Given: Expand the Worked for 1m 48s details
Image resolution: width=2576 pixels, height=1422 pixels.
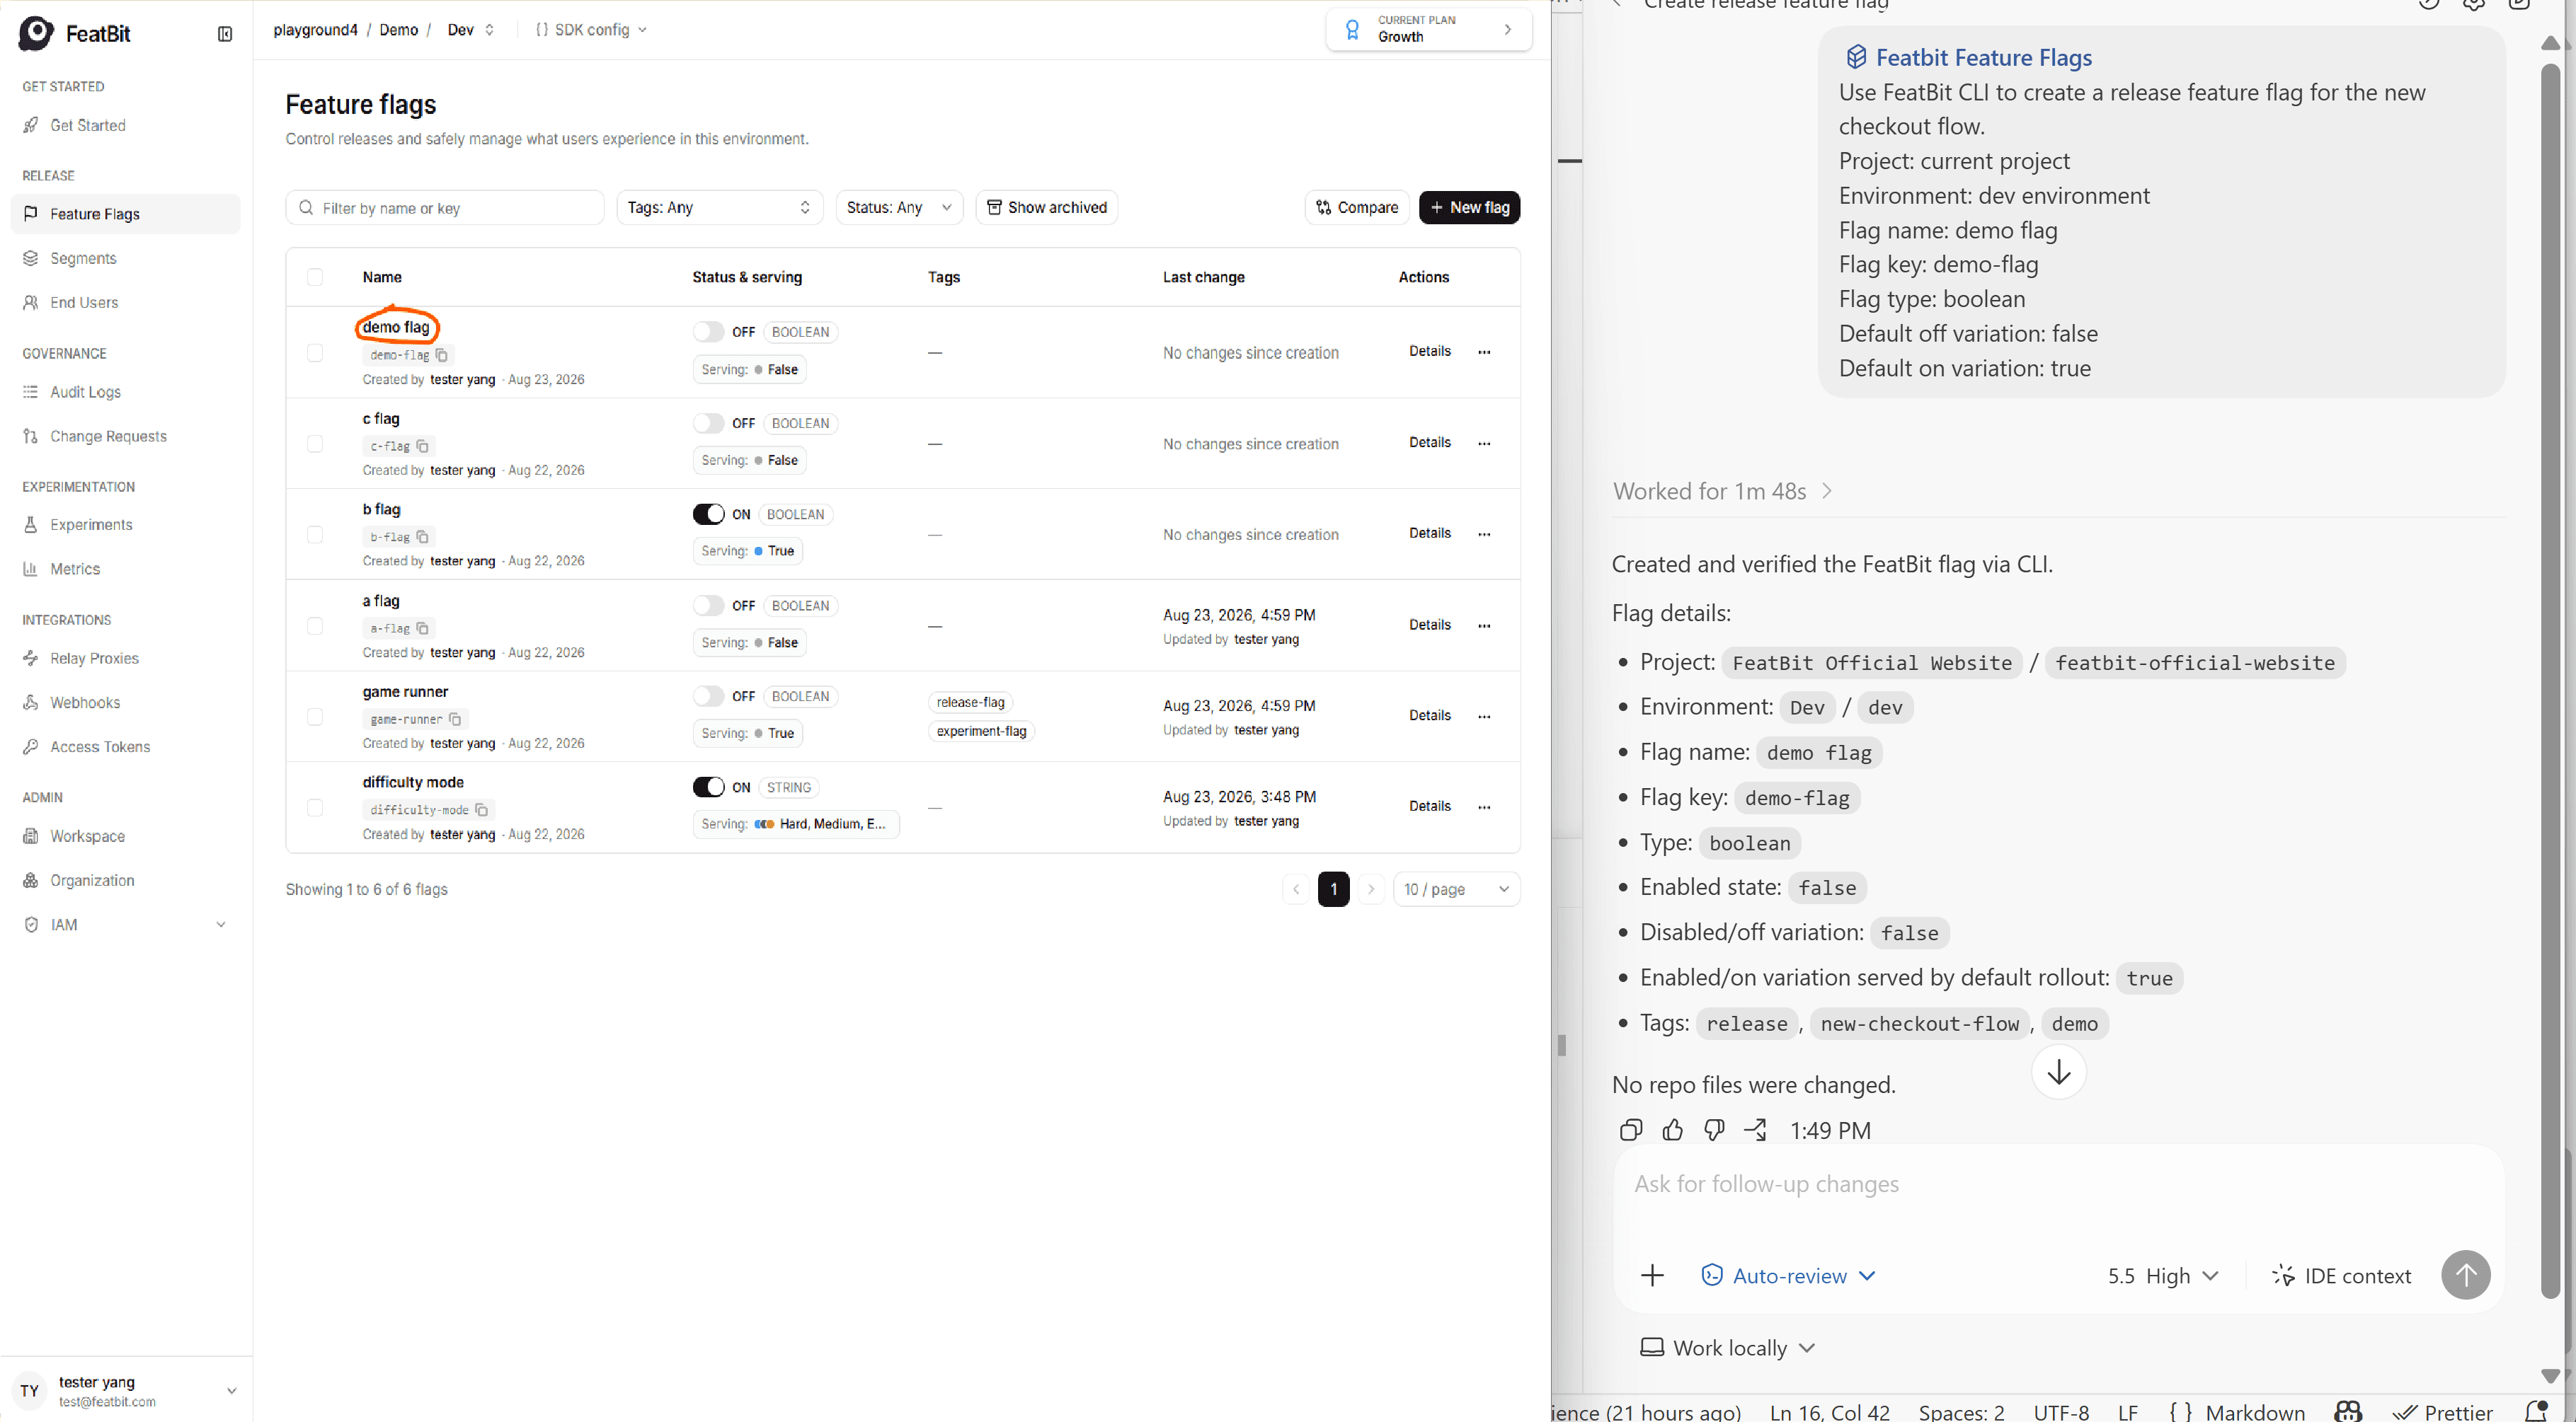Looking at the screenshot, I should pyautogui.click(x=1722, y=492).
